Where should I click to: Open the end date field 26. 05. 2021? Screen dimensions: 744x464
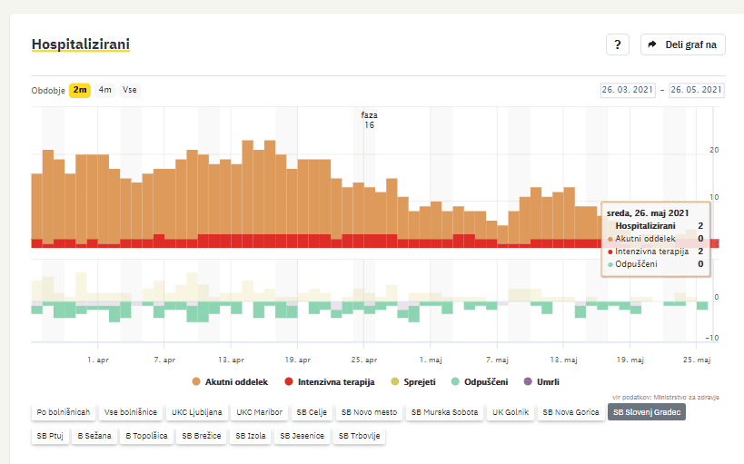(697, 90)
